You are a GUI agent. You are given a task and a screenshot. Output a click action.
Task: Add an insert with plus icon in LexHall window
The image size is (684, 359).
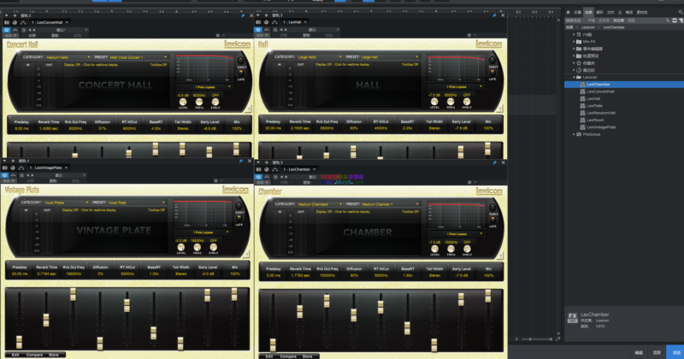[266, 15]
